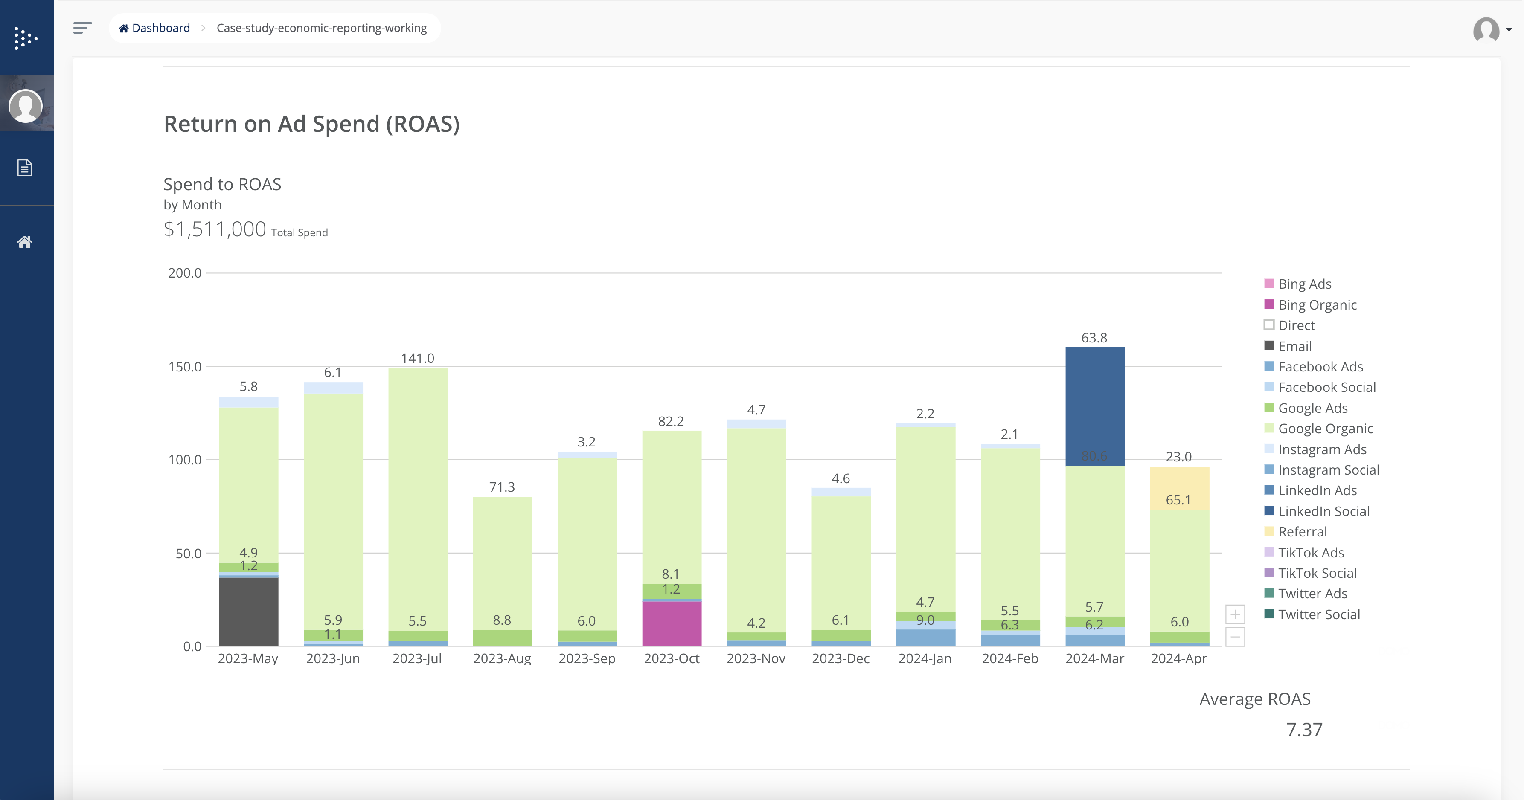Click the 63.8 value above 2024-Mar bar
The image size is (1524, 800).
pyautogui.click(x=1094, y=338)
